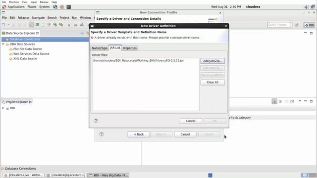Open the Search menu
Viewport: 317px width, 178px height.
coord(52,18)
